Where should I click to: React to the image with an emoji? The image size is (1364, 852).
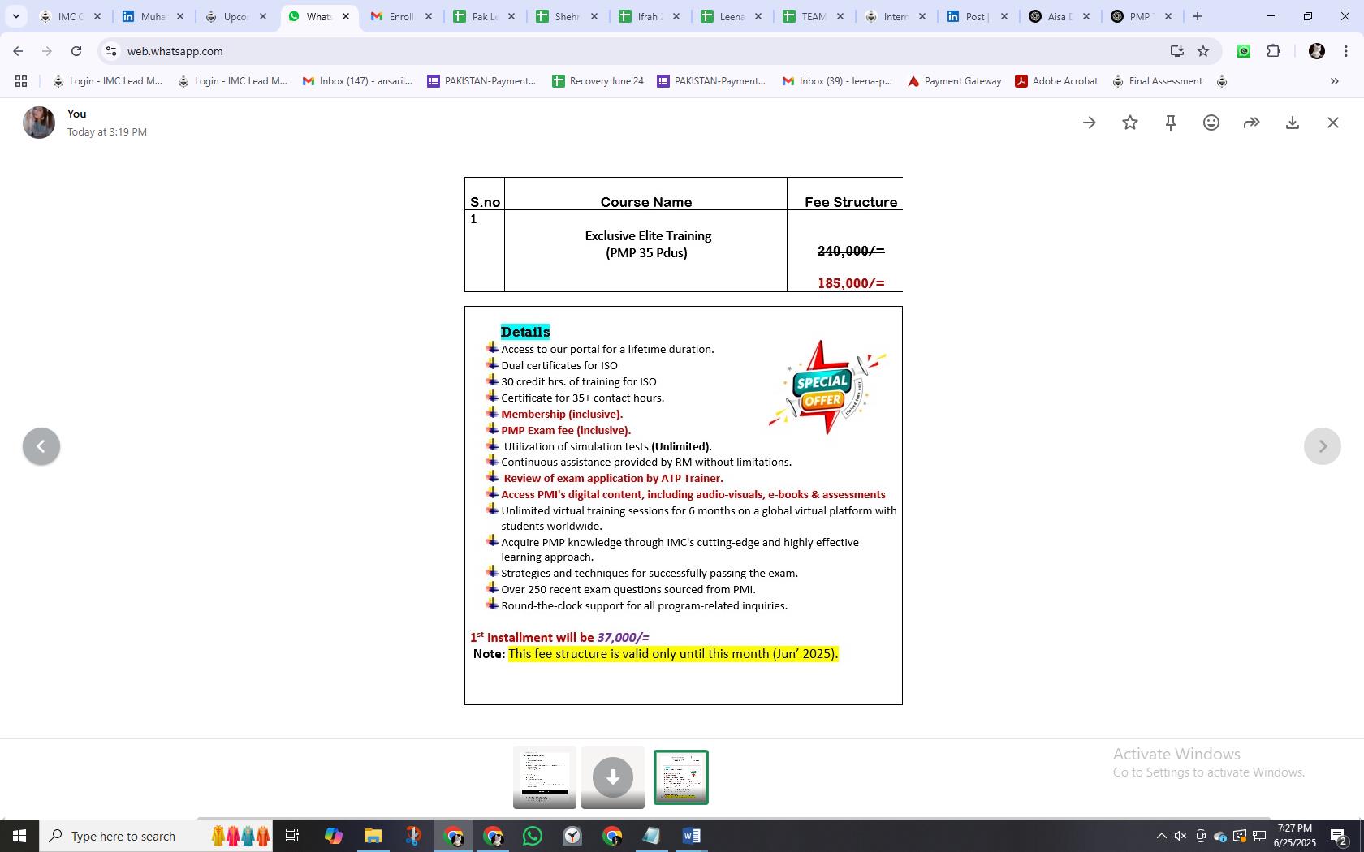pos(1211,123)
